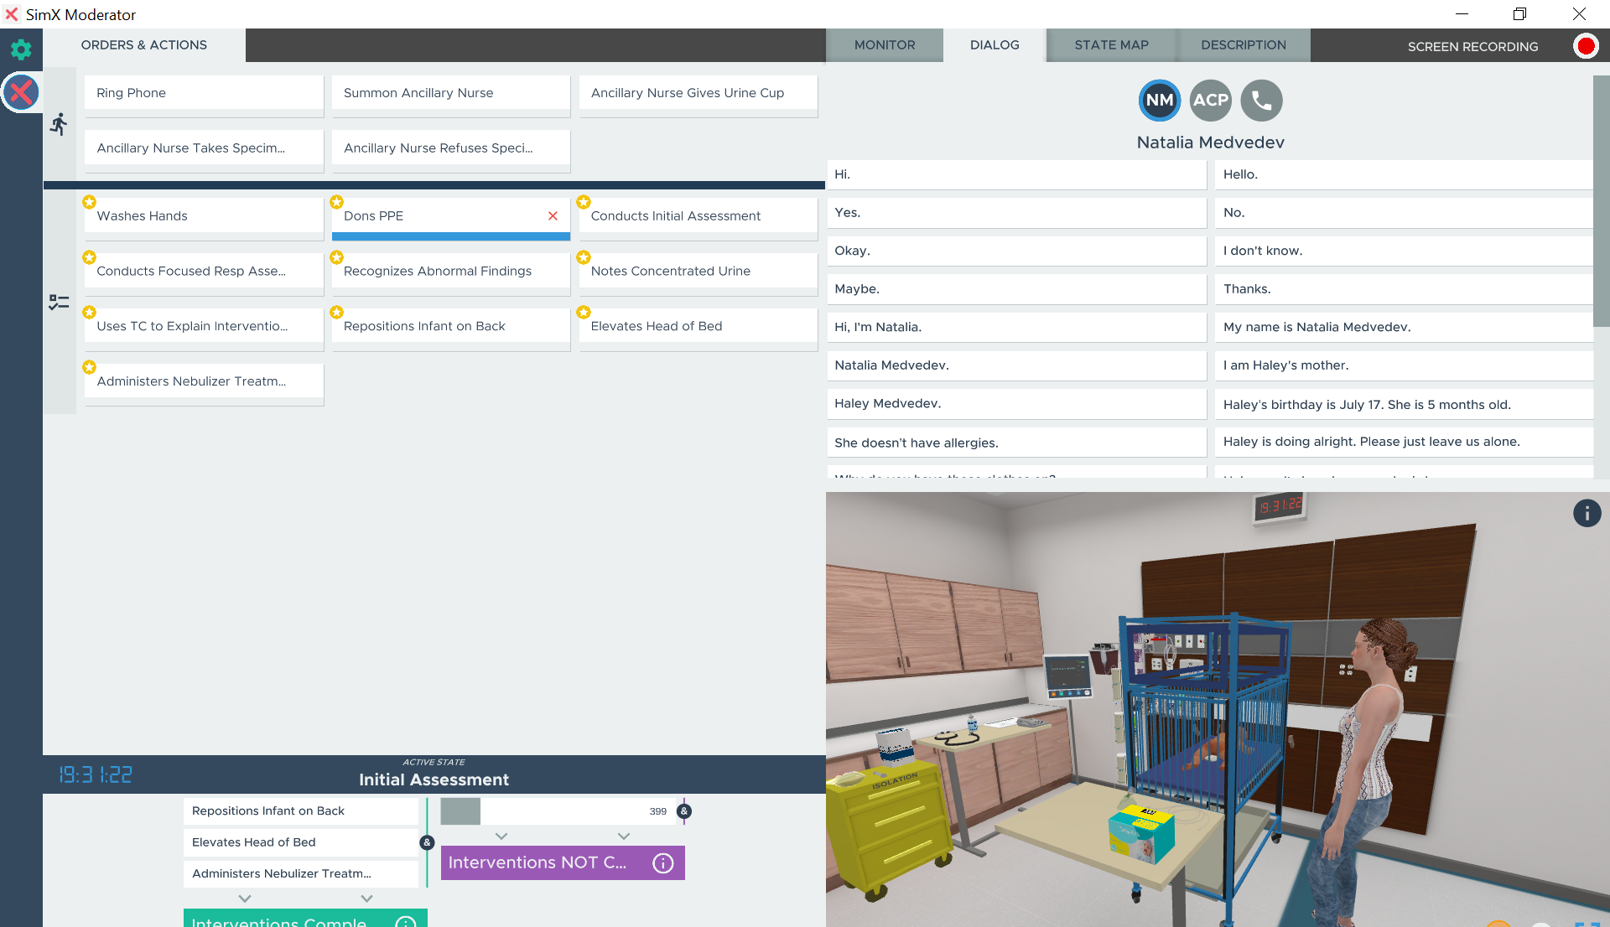This screenshot has width=1610, height=927.
Task: Switch to the MONITOR tab
Action: [884, 45]
